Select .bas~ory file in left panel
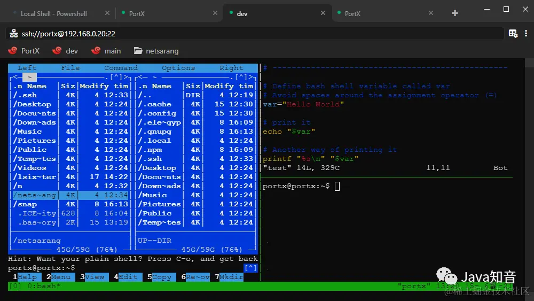The width and height of the screenshot is (534, 301). (70, 222)
